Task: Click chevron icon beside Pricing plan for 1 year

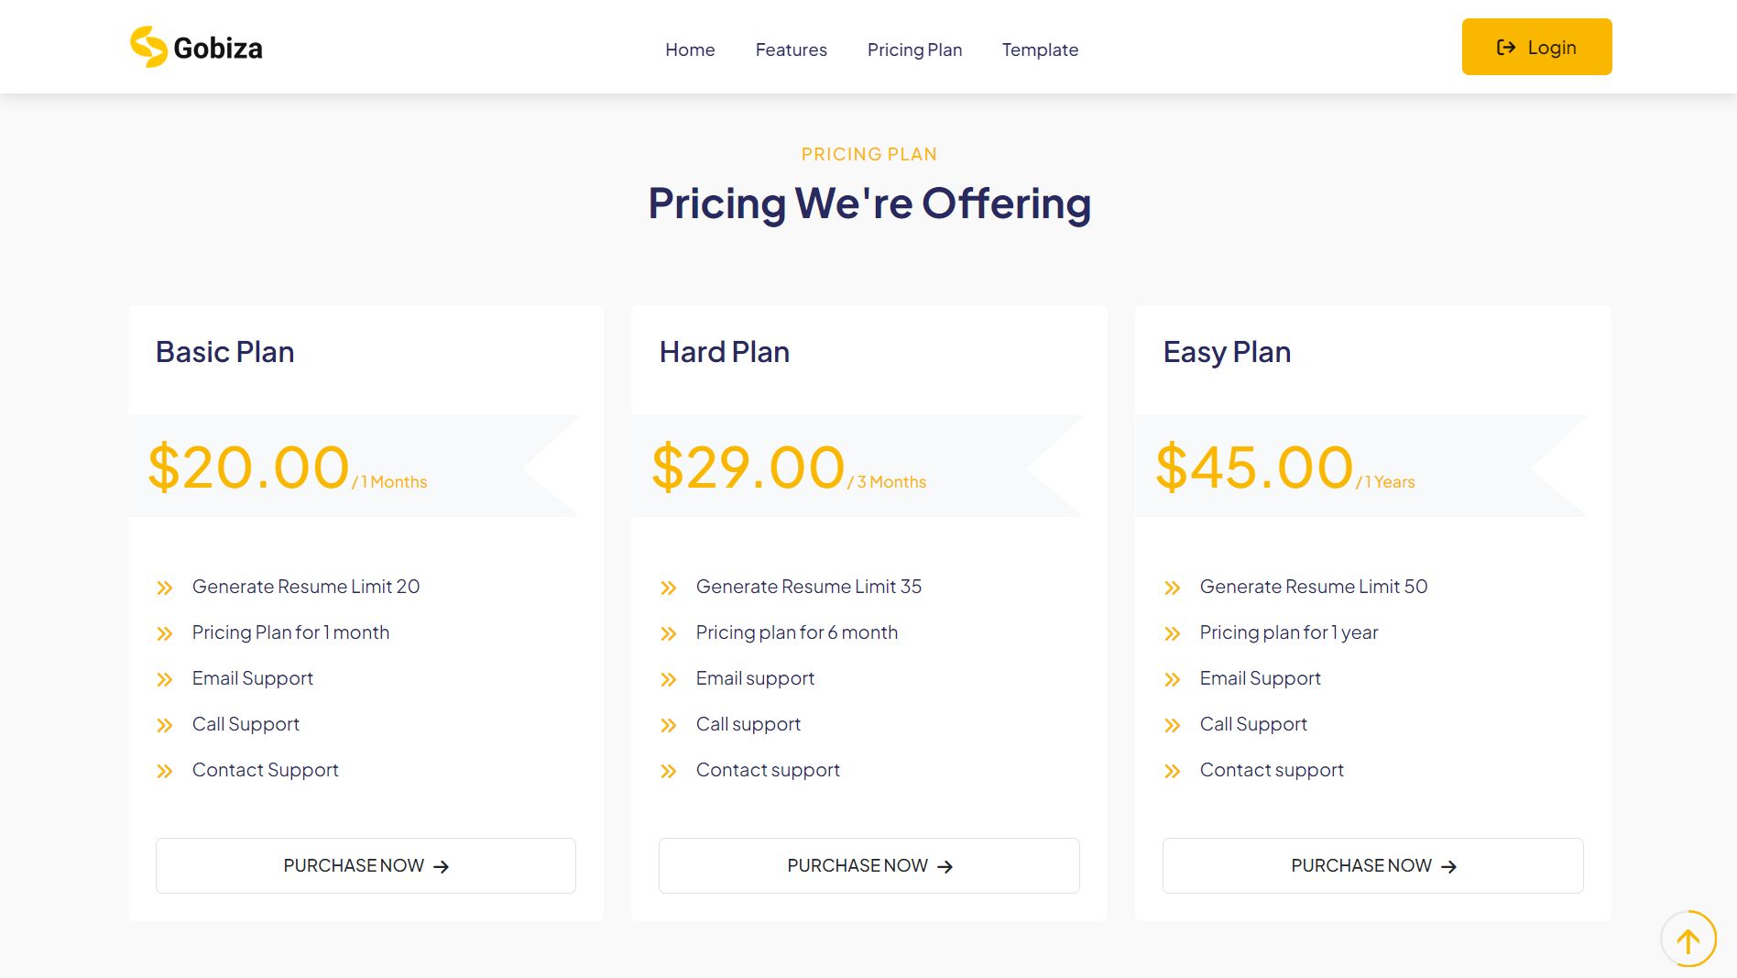Action: (1173, 633)
